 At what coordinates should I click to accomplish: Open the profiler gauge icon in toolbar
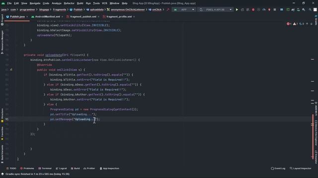coord(264,9)
